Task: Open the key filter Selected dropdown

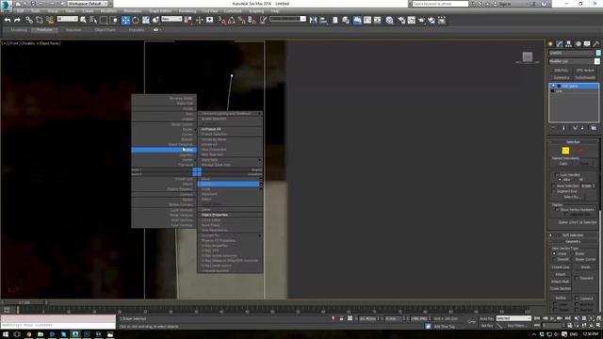Action: [513, 318]
